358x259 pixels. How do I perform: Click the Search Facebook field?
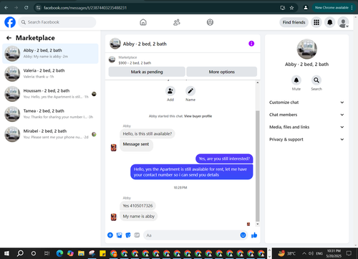(x=57, y=22)
